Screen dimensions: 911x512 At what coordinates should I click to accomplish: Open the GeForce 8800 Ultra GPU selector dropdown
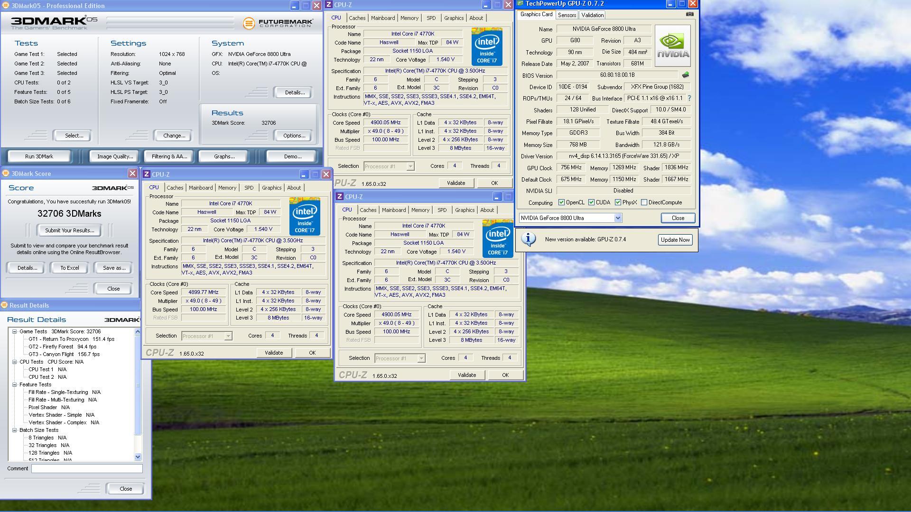618,218
